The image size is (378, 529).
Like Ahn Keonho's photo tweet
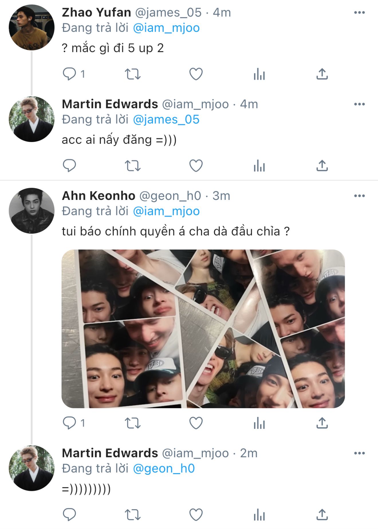[196, 423]
